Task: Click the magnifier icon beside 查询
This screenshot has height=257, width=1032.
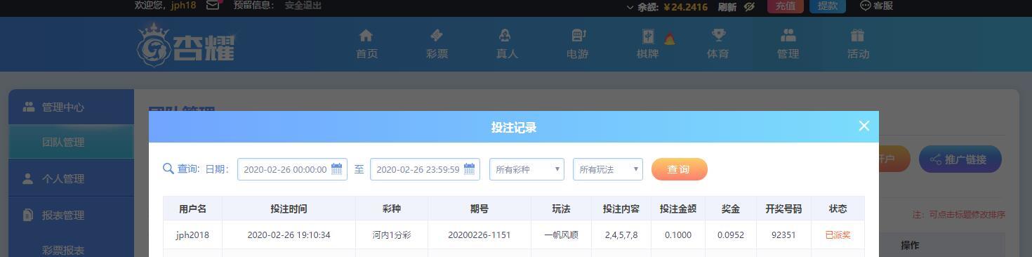Action: 168,169
